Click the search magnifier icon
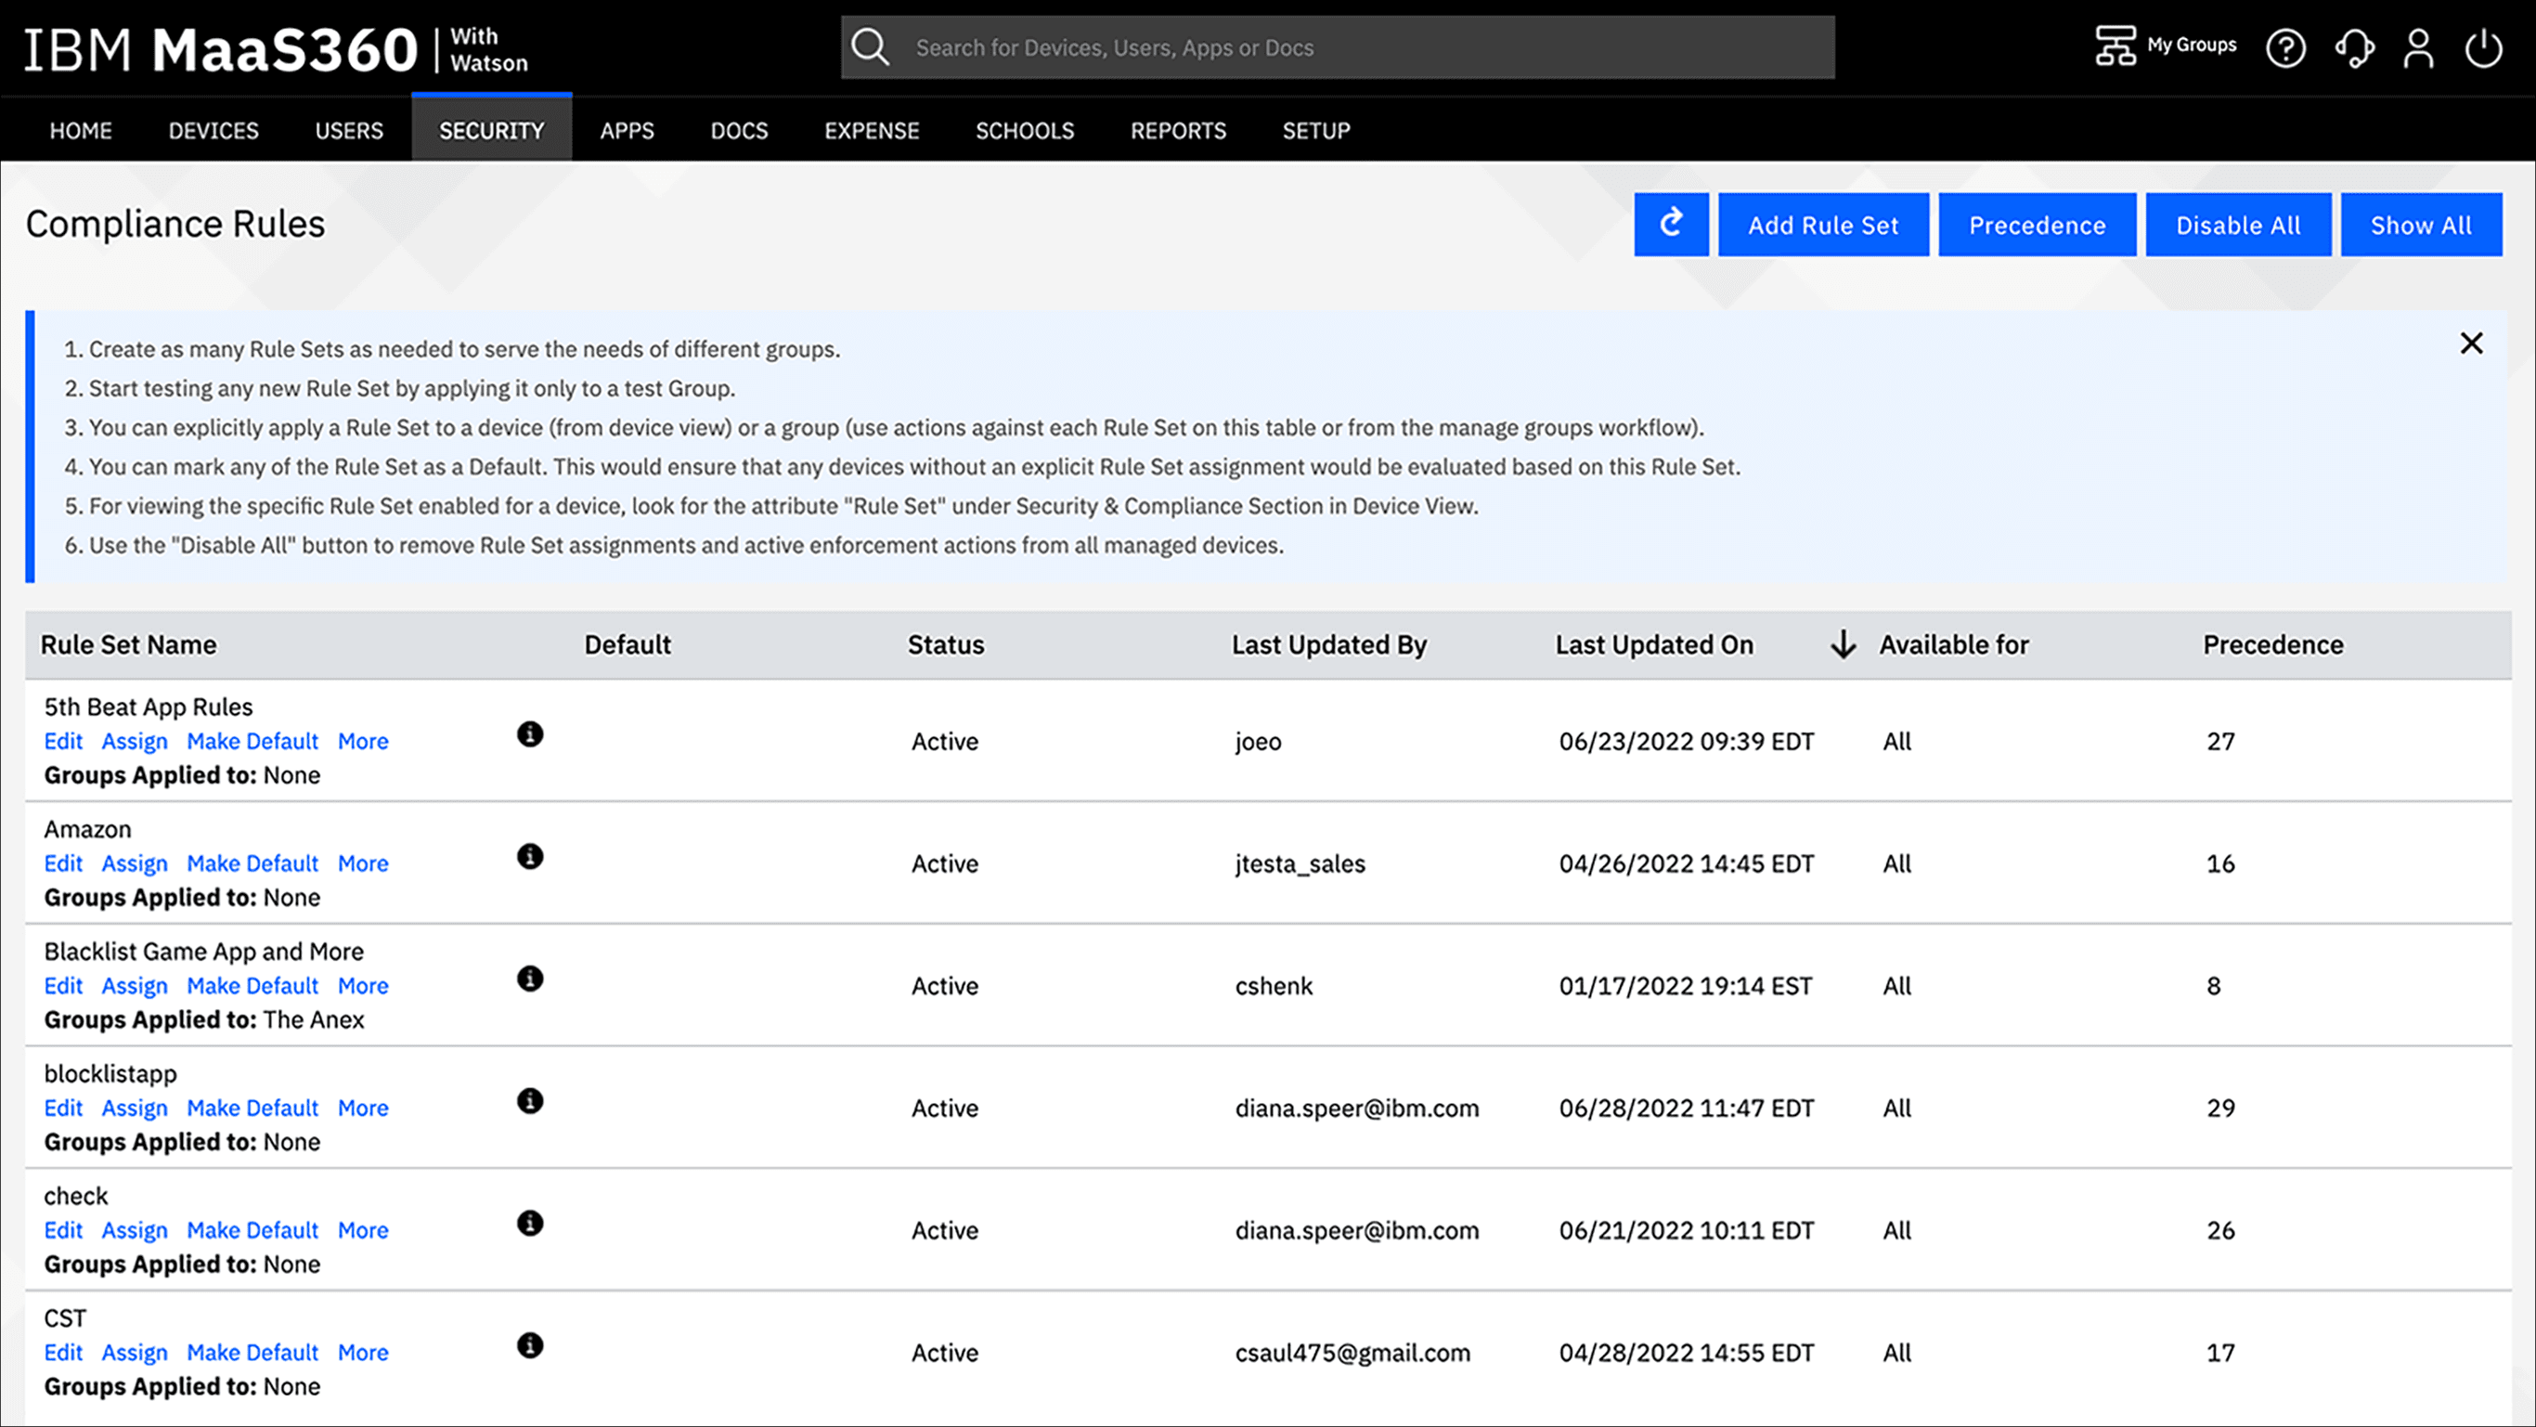2536x1427 pixels. click(x=871, y=47)
